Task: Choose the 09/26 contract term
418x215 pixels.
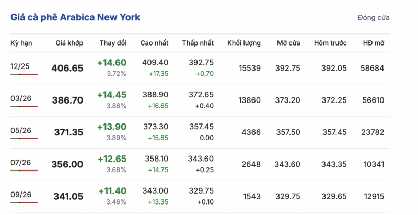Action: click(x=21, y=194)
